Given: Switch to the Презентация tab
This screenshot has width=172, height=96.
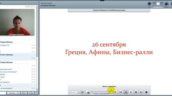Looking at the screenshot, I should (x=158, y=5).
